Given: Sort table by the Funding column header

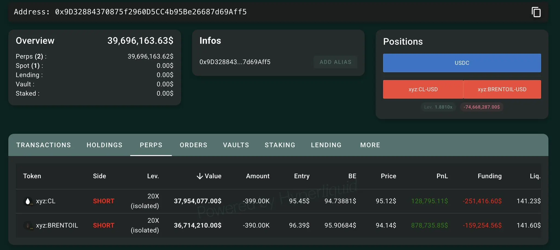Looking at the screenshot, I should pos(490,176).
